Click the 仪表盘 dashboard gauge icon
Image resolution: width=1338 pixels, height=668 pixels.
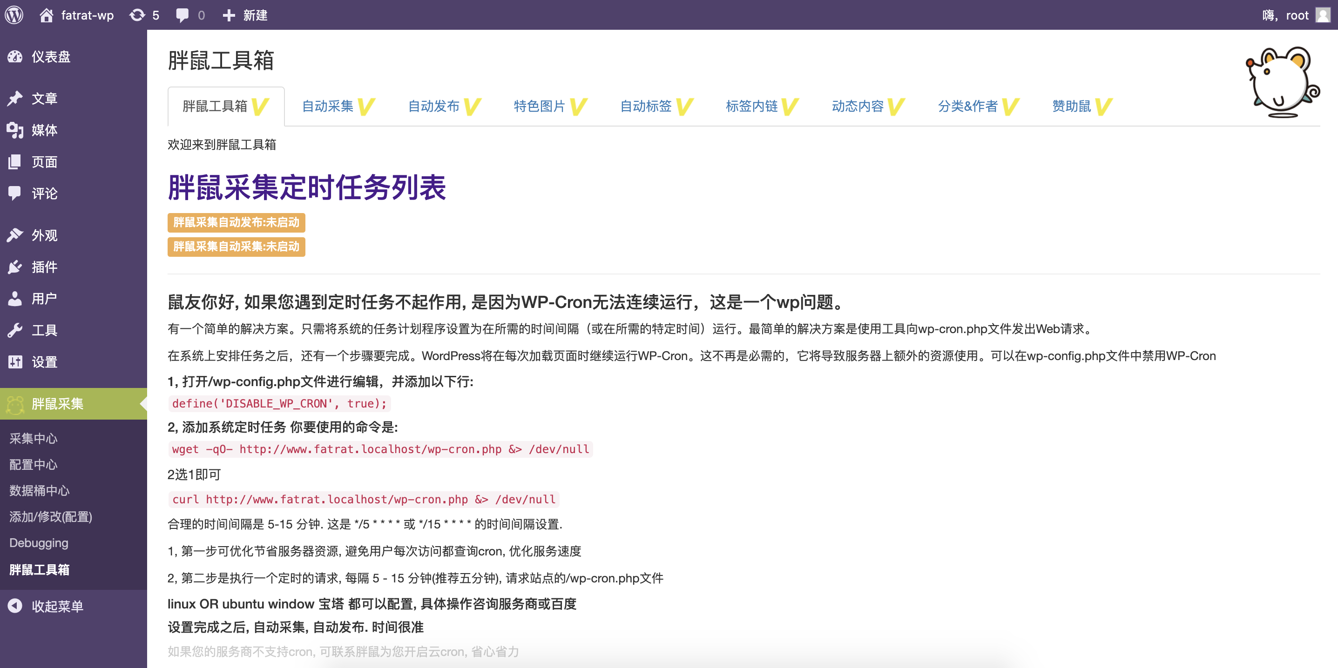[15, 57]
